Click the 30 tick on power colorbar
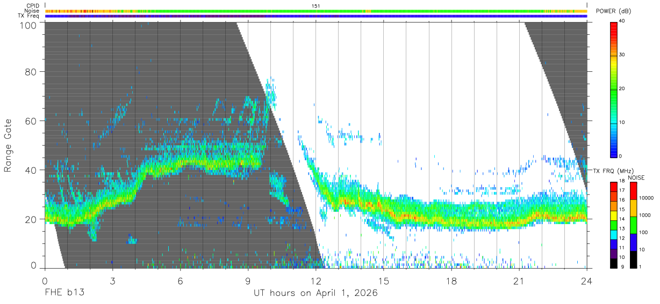The height and width of the screenshot is (304, 660). coord(622,55)
